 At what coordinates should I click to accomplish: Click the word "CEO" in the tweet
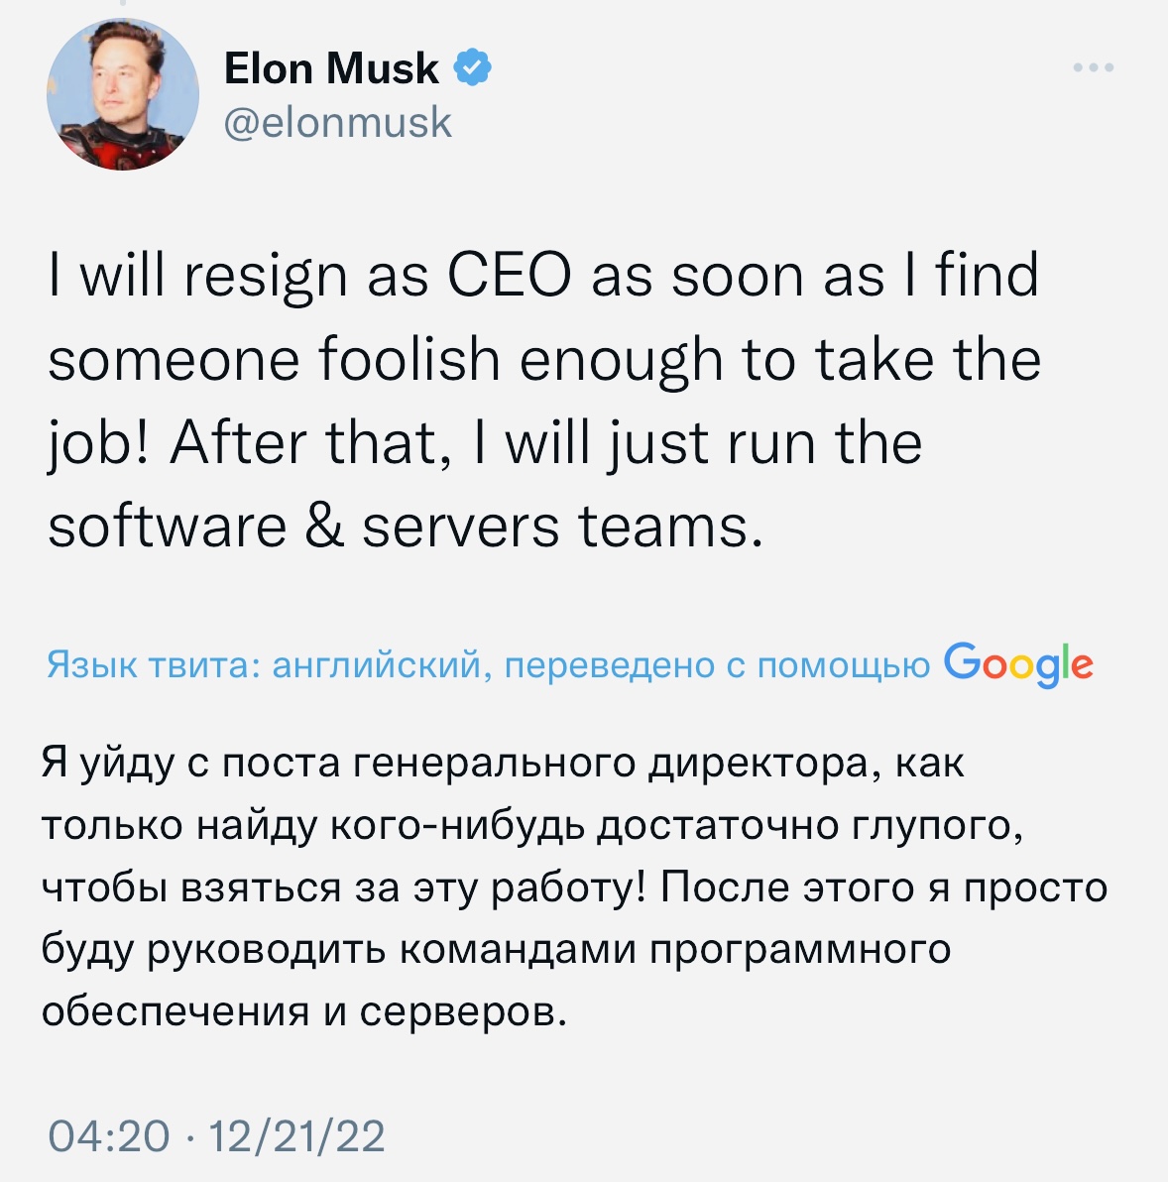510,276
